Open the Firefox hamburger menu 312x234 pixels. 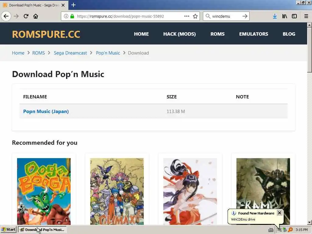(x=306, y=16)
